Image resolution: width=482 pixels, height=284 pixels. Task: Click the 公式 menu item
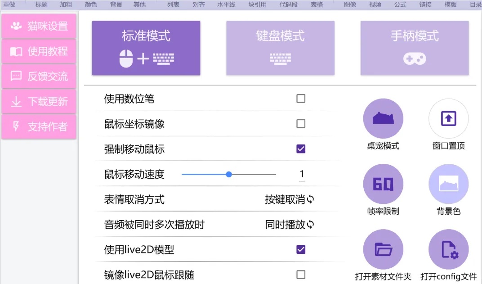point(400,5)
